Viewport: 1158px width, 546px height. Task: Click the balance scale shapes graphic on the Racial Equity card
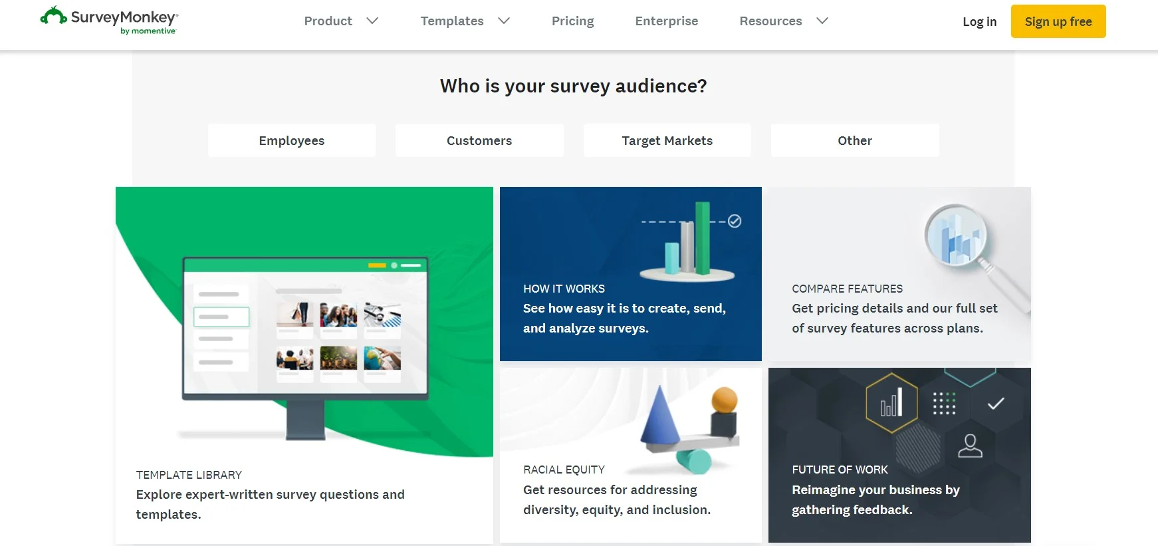point(689,429)
